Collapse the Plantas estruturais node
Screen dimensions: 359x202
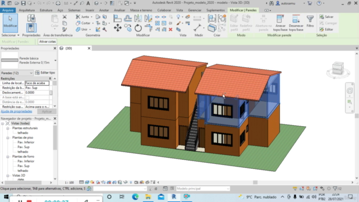tap(8, 128)
